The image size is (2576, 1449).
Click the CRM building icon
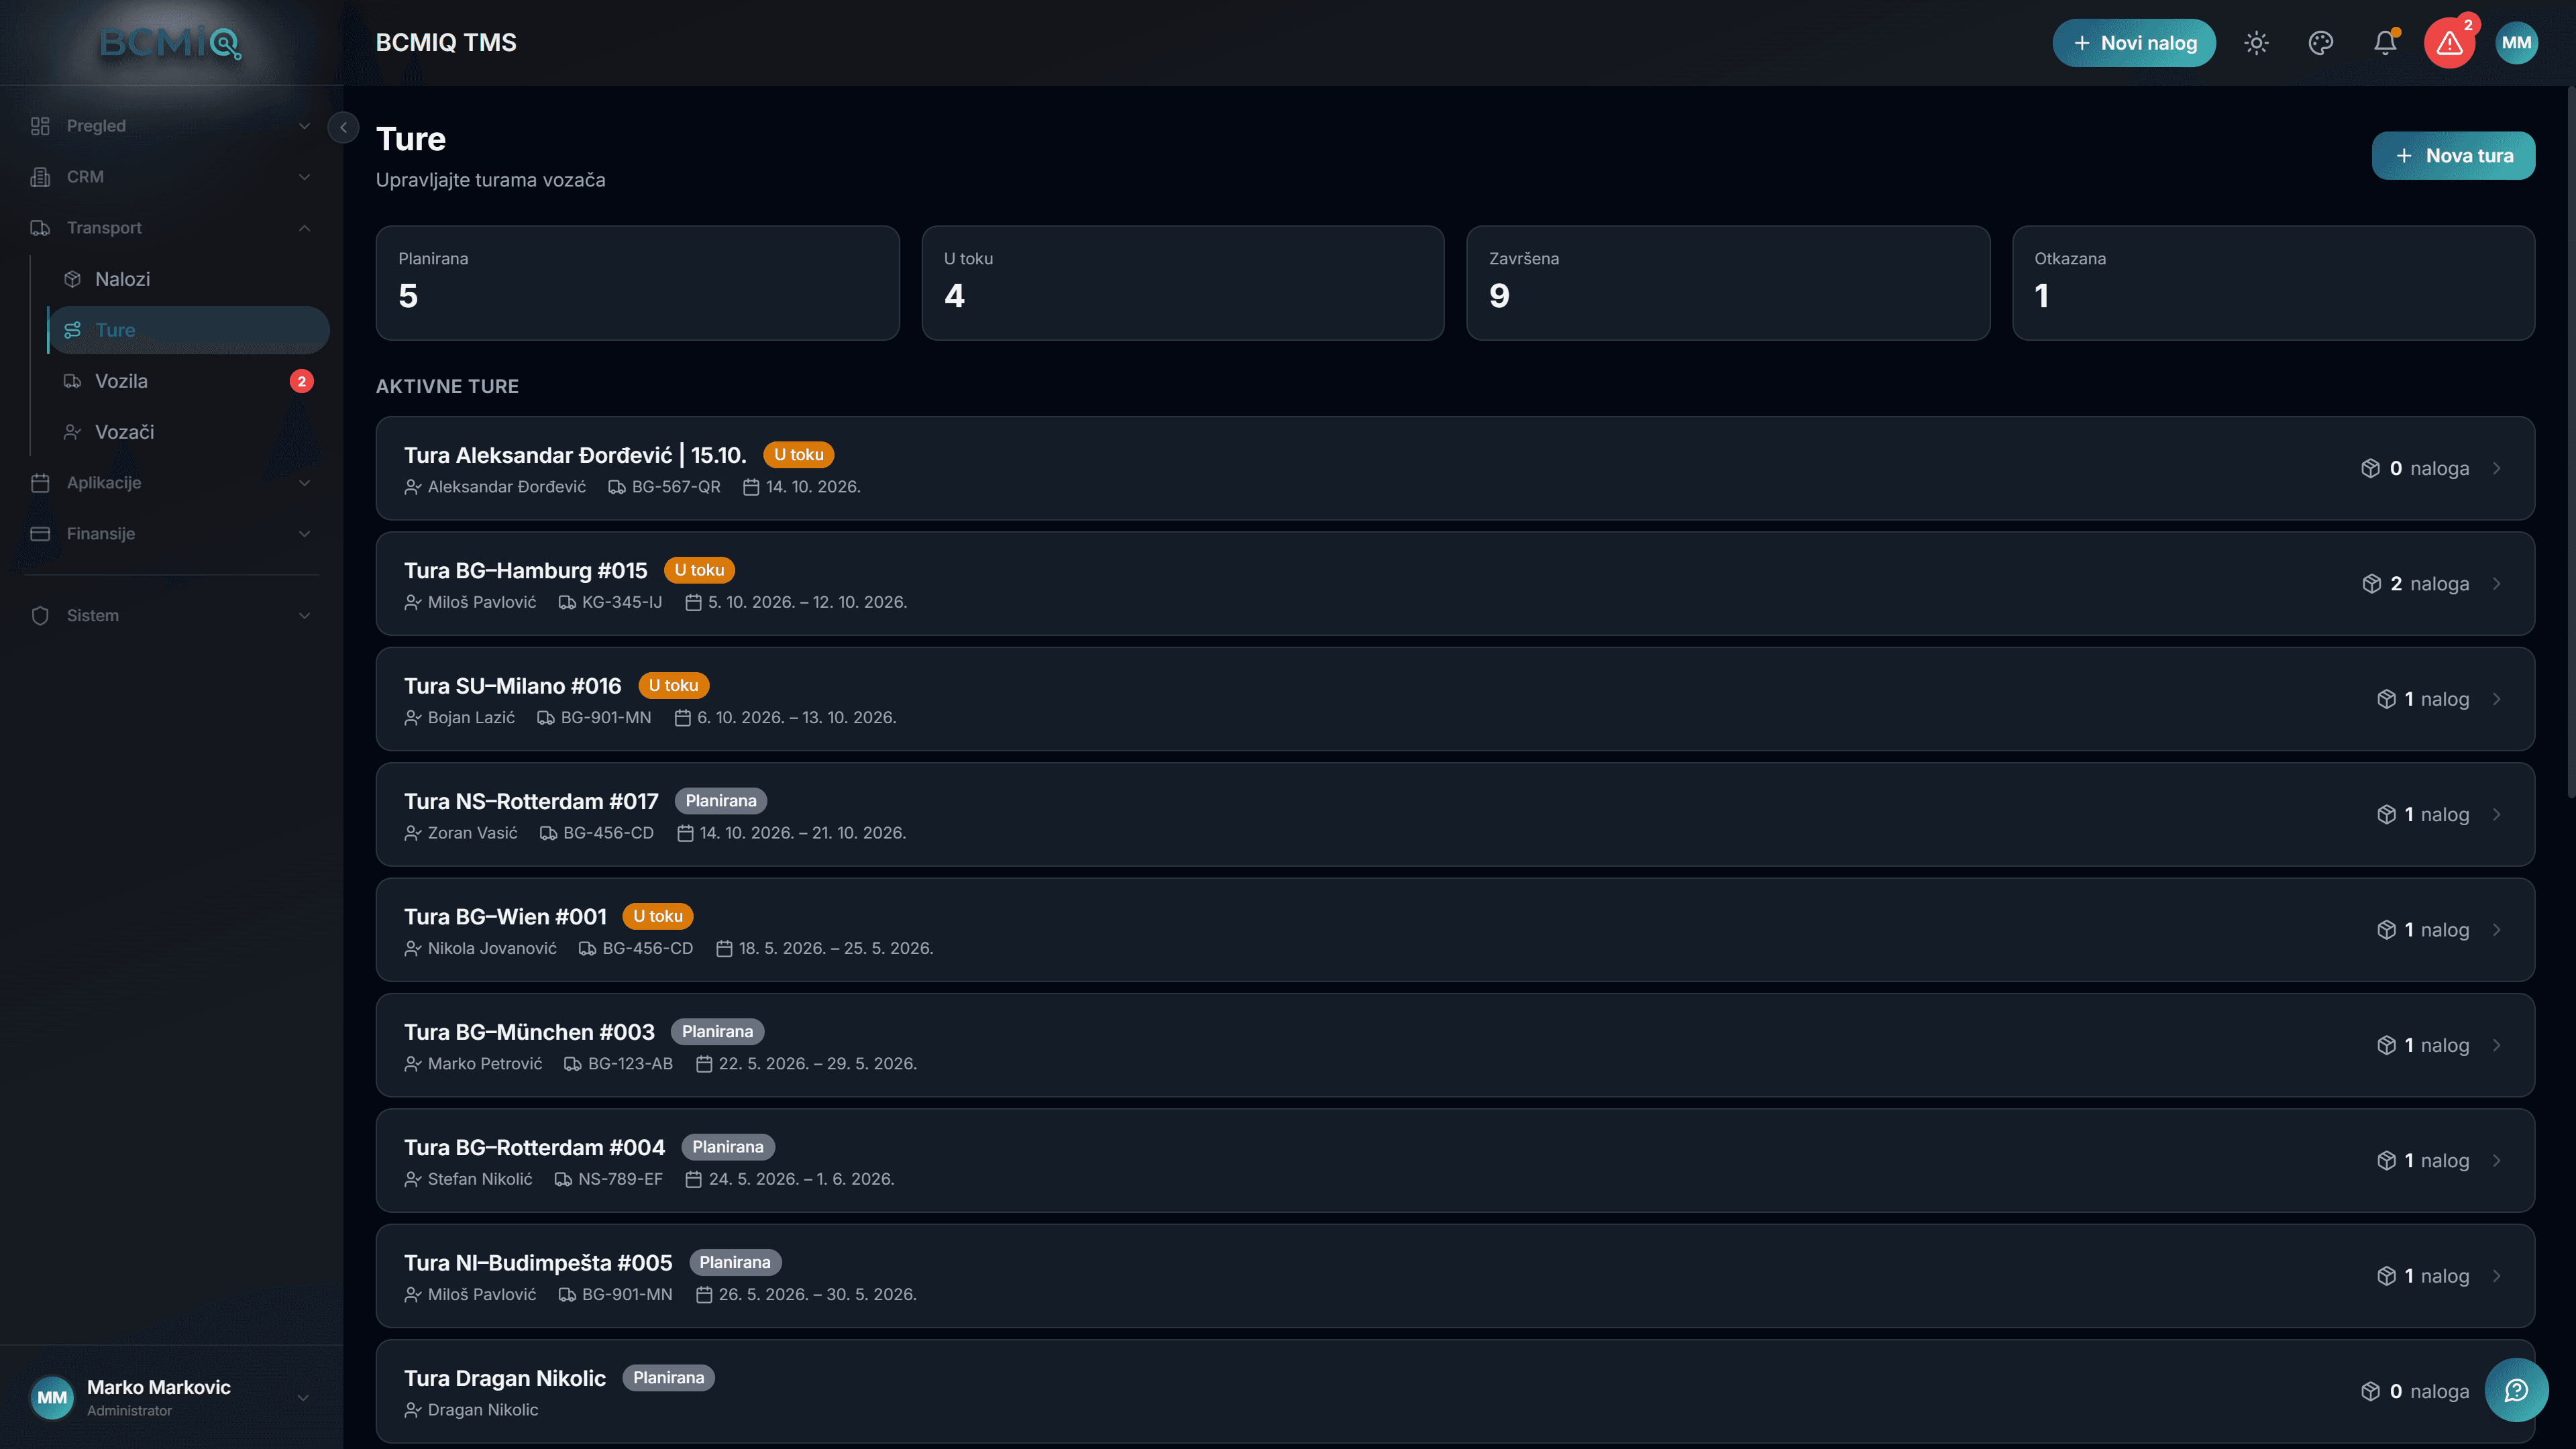tap(40, 177)
